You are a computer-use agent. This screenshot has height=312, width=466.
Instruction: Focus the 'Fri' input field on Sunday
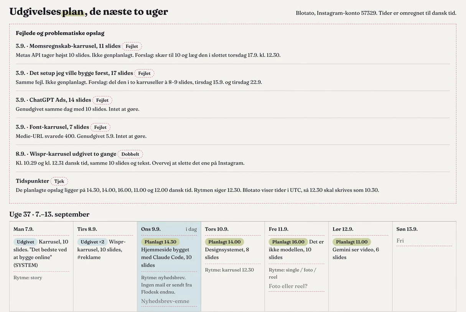(424, 241)
